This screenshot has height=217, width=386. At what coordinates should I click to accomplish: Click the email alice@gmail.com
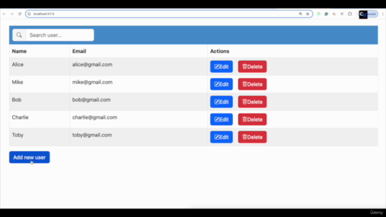pyautogui.click(x=92, y=64)
